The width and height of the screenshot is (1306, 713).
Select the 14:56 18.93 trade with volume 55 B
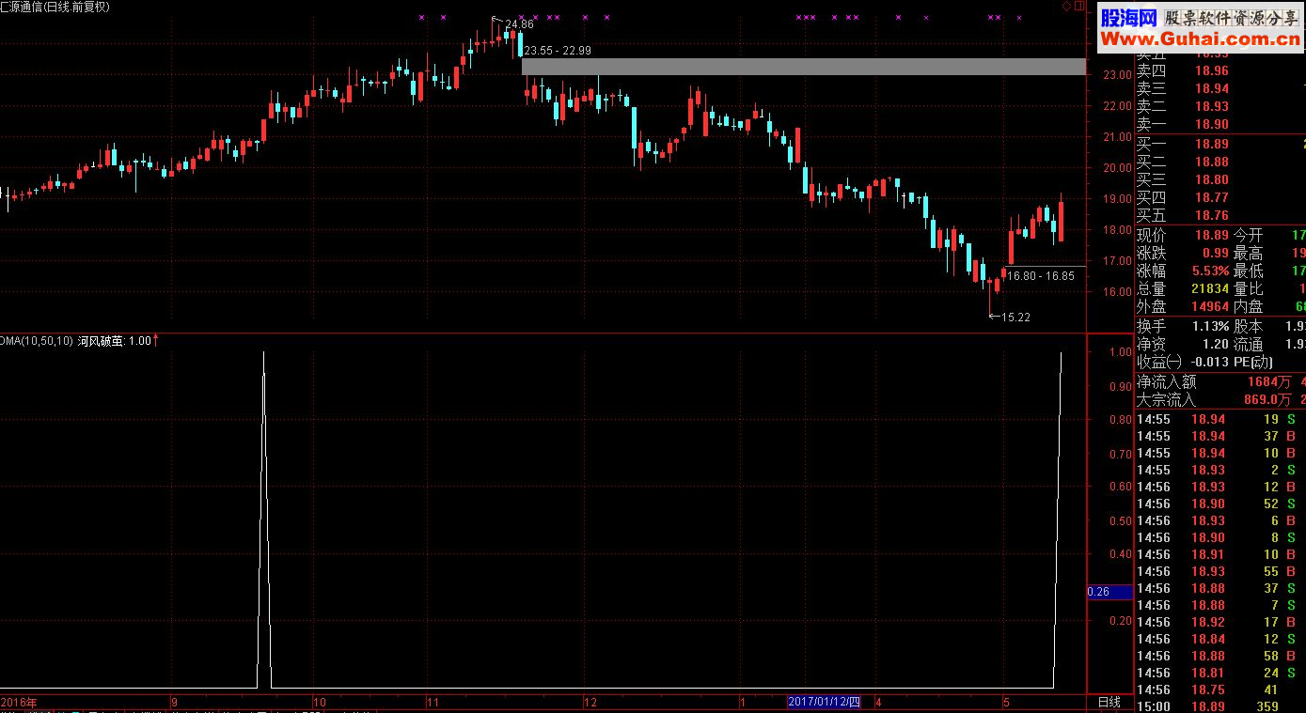coord(1220,571)
